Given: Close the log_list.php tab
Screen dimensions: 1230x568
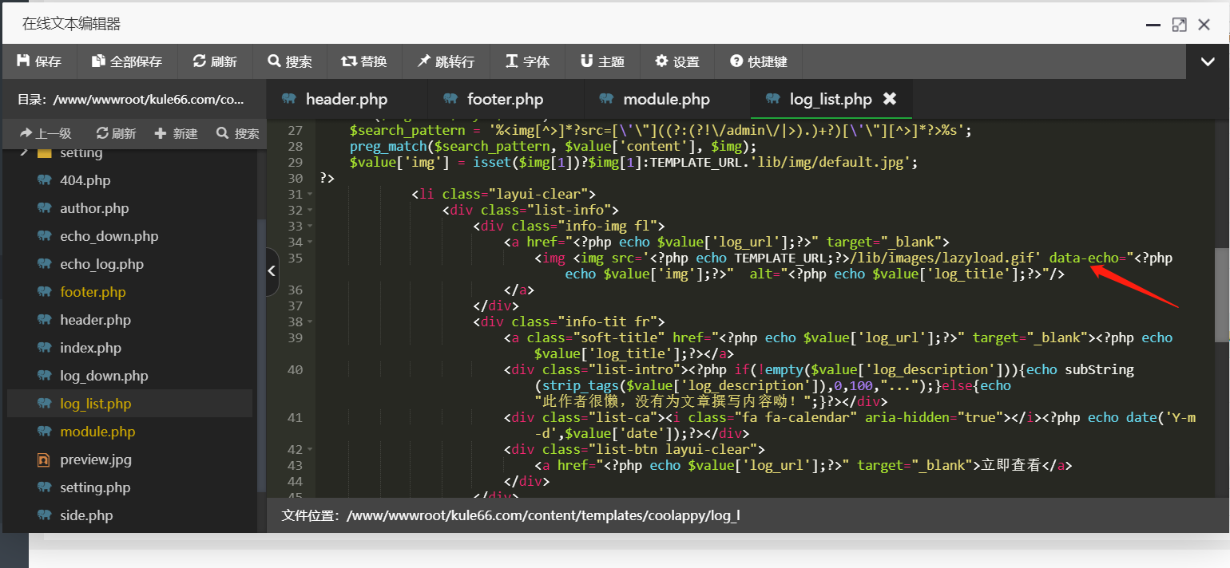Looking at the screenshot, I should (x=890, y=99).
